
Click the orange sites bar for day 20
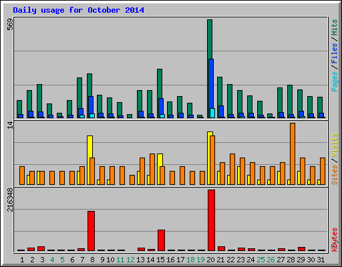[x=212, y=160]
